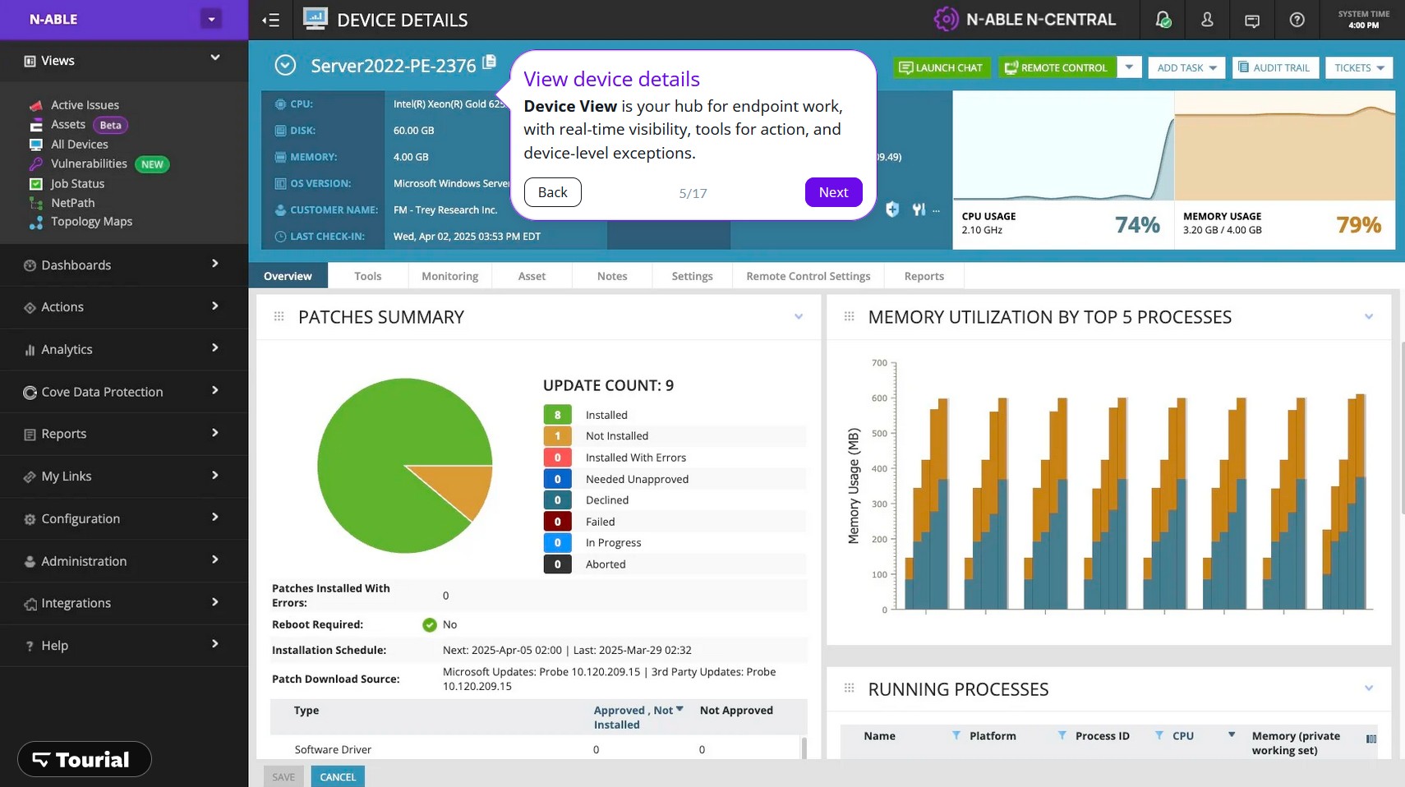1405x787 pixels.
Task: Copy device name Server2022-PE-2376 icon
Action: [490, 62]
